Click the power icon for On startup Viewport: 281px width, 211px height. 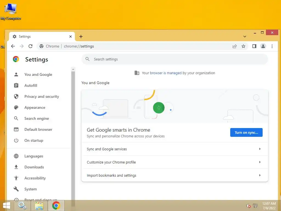(16, 140)
